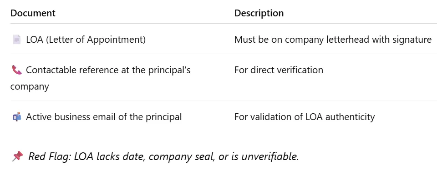Click the LOA (Letter of Appointment) text

pyautogui.click(x=86, y=40)
